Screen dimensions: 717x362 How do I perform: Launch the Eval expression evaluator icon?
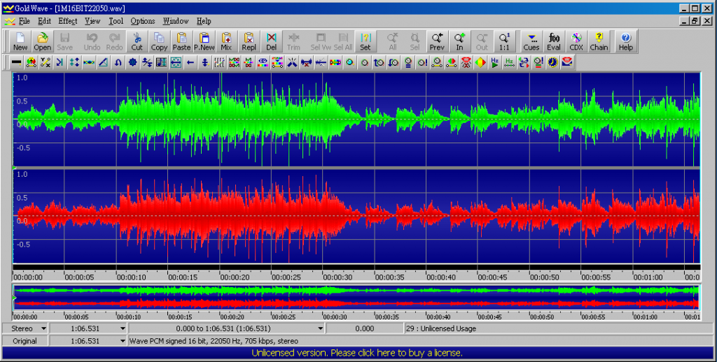(554, 41)
